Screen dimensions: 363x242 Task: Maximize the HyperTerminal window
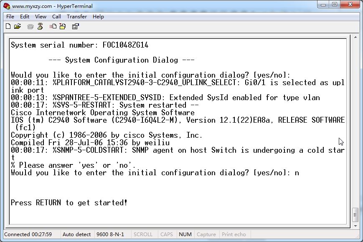pos(335,5)
